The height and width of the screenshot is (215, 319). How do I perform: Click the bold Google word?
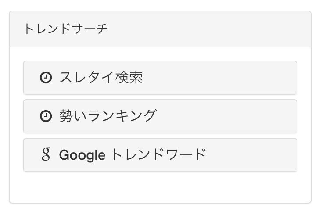click(x=82, y=155)
